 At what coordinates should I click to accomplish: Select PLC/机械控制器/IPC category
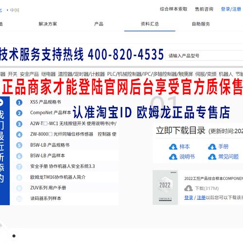[150, 74]
